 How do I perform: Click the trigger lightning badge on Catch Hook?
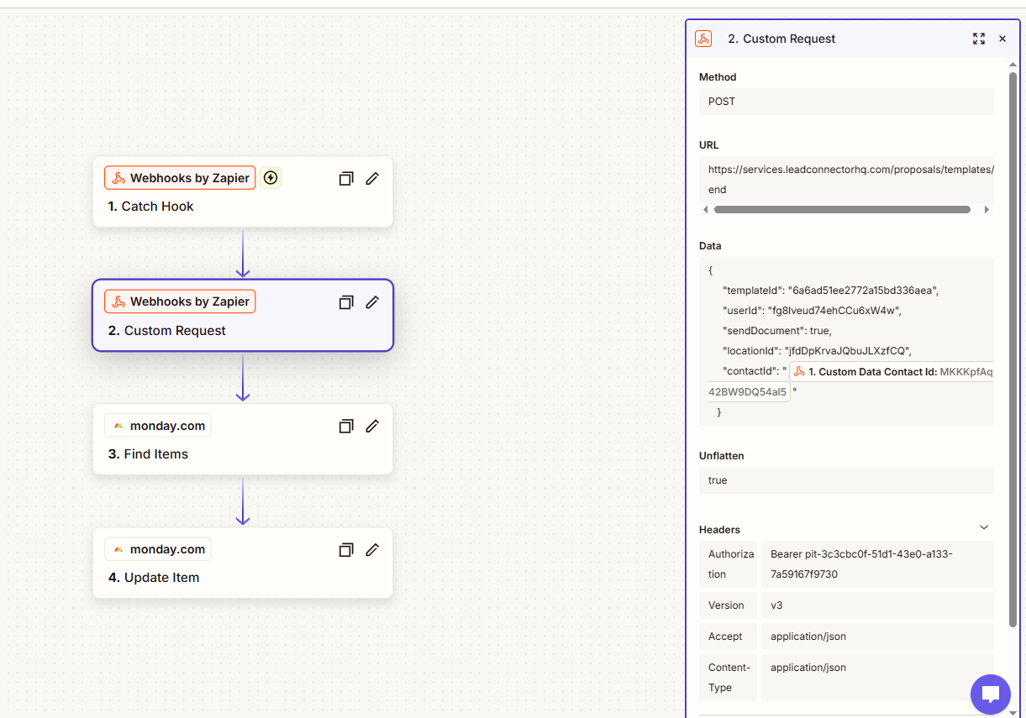(271, 178)
